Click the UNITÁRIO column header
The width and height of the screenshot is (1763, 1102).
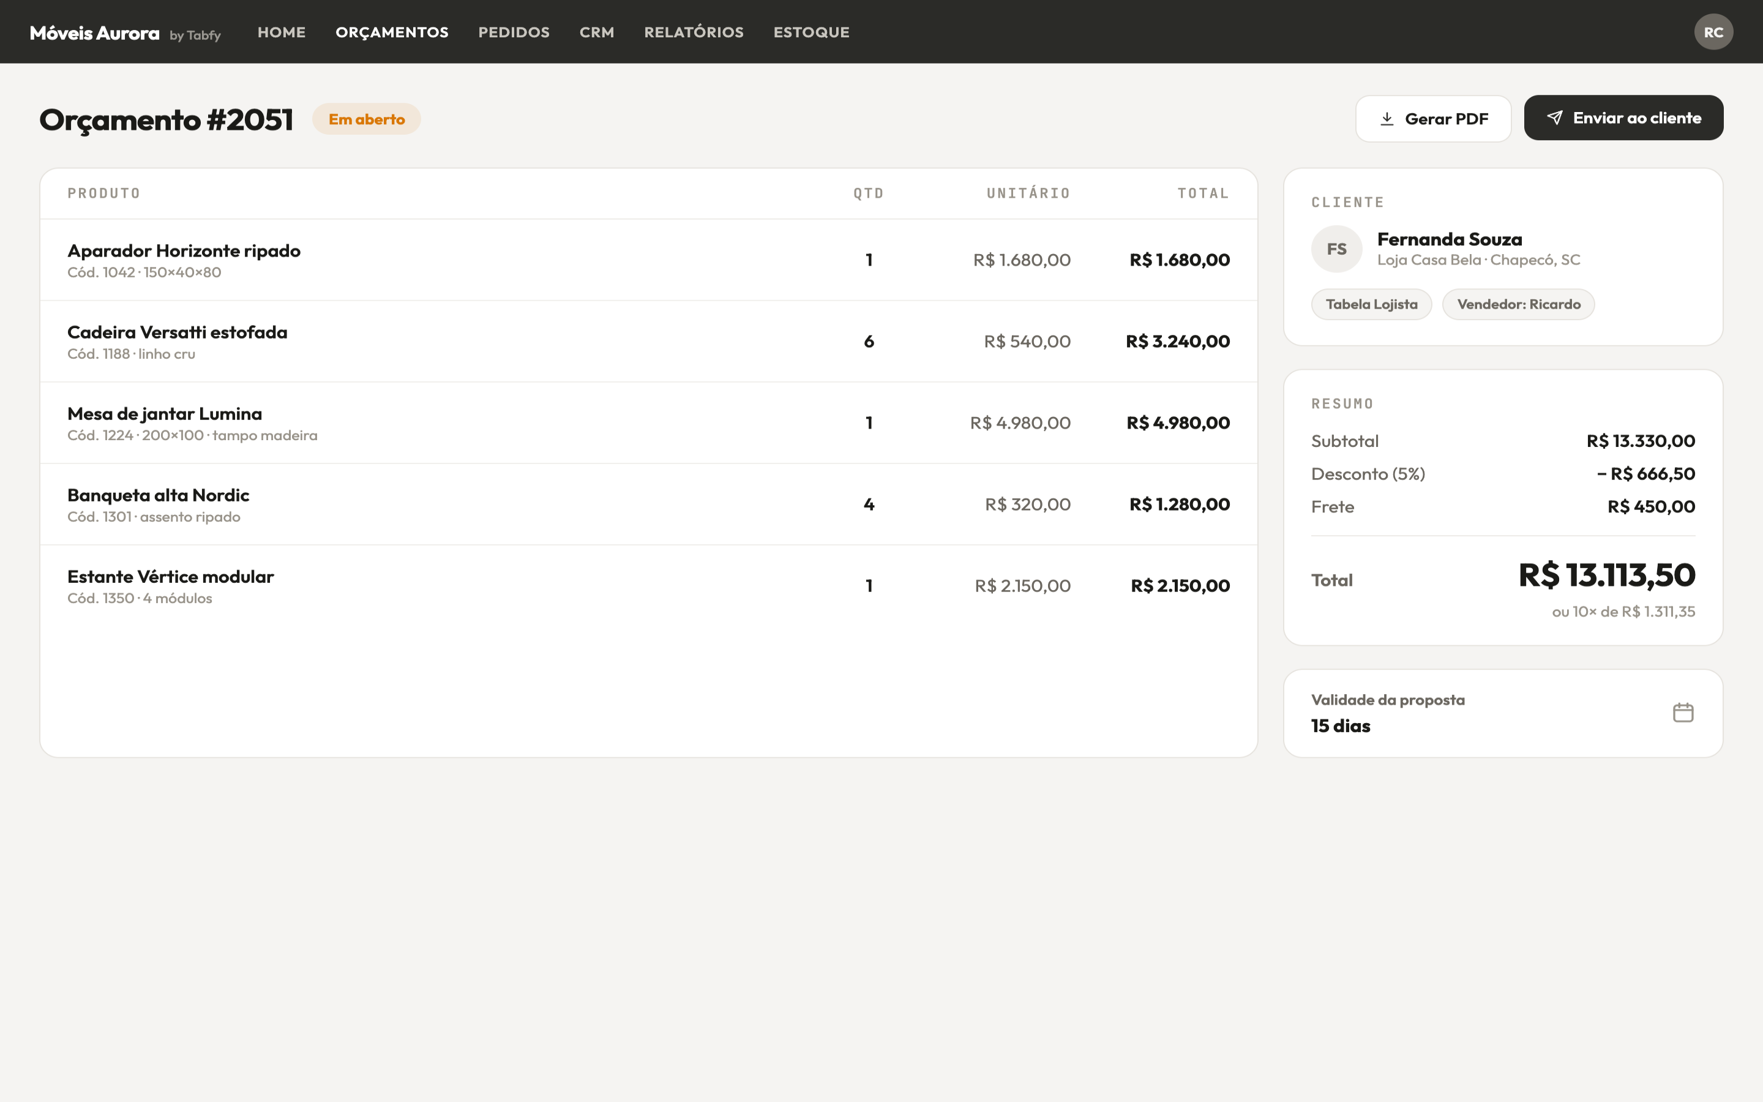(1028, 193)
